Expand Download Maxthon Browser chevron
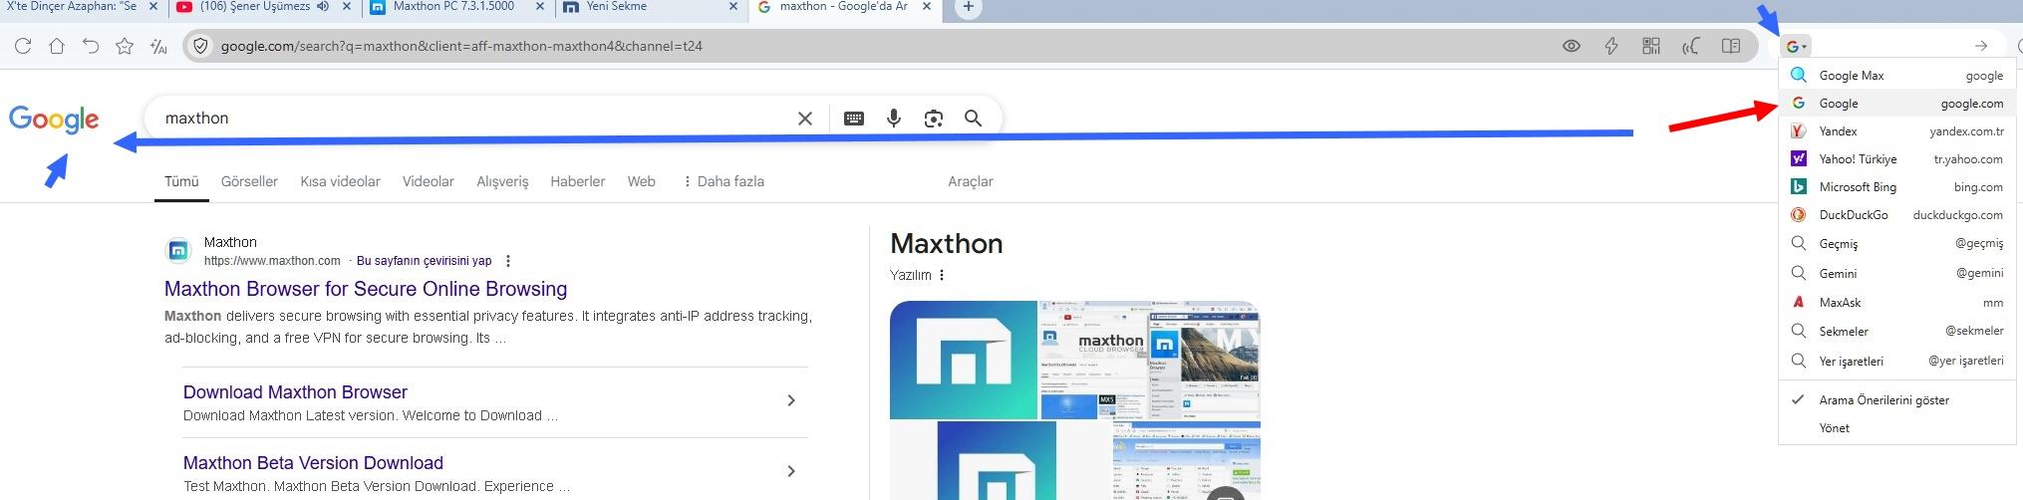Image resolution: width=2023 pixels, height=500 pixels. 791,400
